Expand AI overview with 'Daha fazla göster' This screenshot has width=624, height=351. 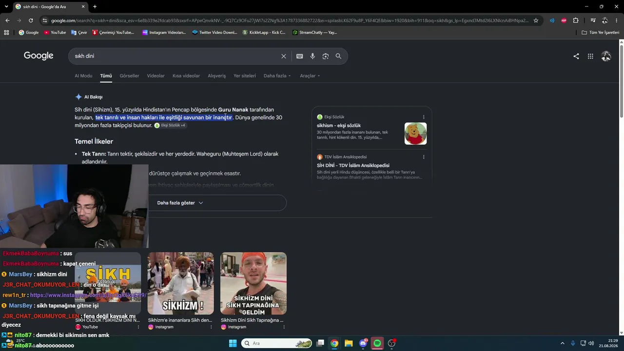click(180, 203)
